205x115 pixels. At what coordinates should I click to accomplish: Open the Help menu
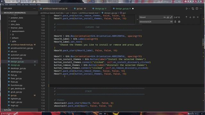pyautogui.click(x=39, y=4)
